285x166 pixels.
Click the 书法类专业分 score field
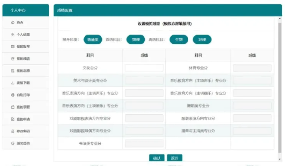144,143
